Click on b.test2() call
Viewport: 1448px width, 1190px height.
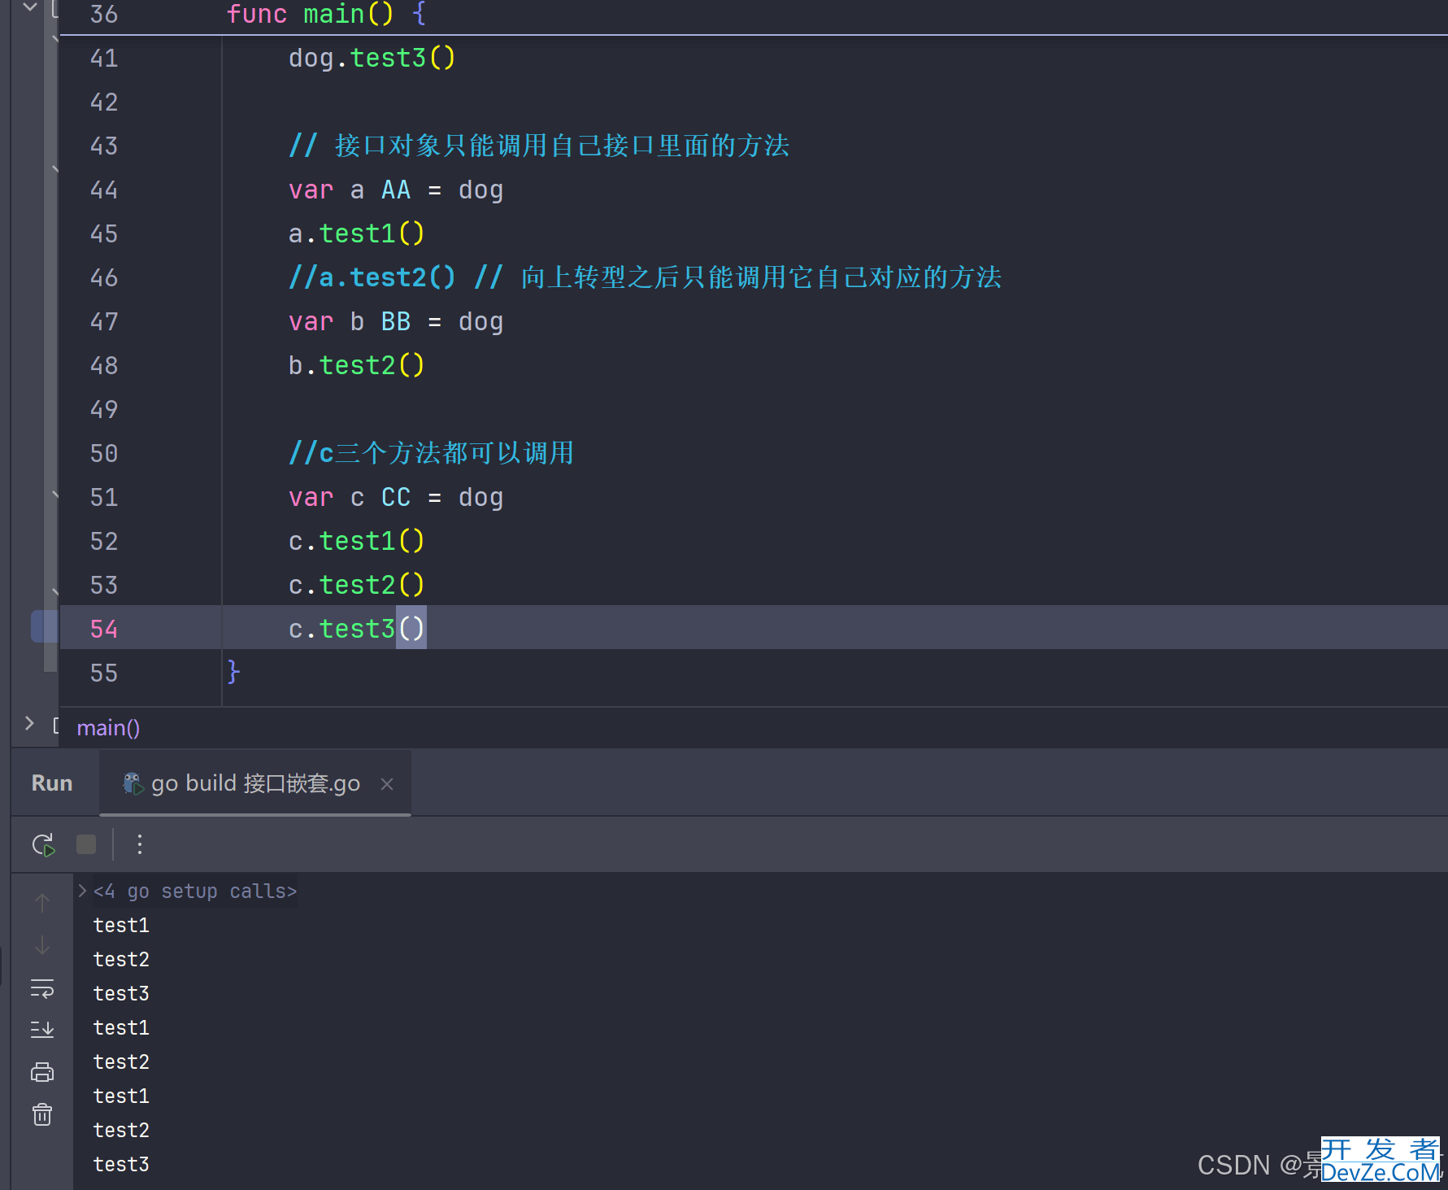(357, 366)
